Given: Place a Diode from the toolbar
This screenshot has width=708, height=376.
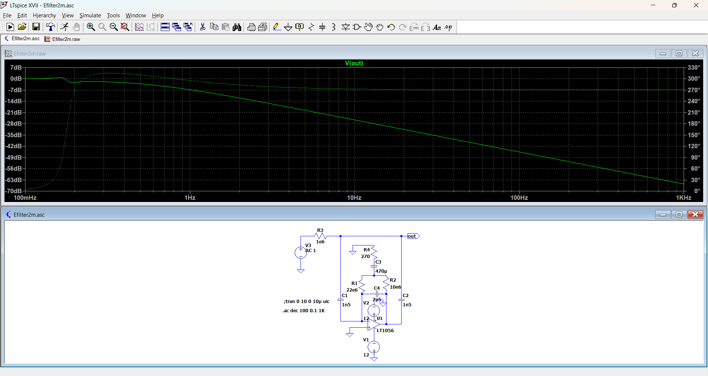Looking at the screenshot, I should tap(346, 27).
